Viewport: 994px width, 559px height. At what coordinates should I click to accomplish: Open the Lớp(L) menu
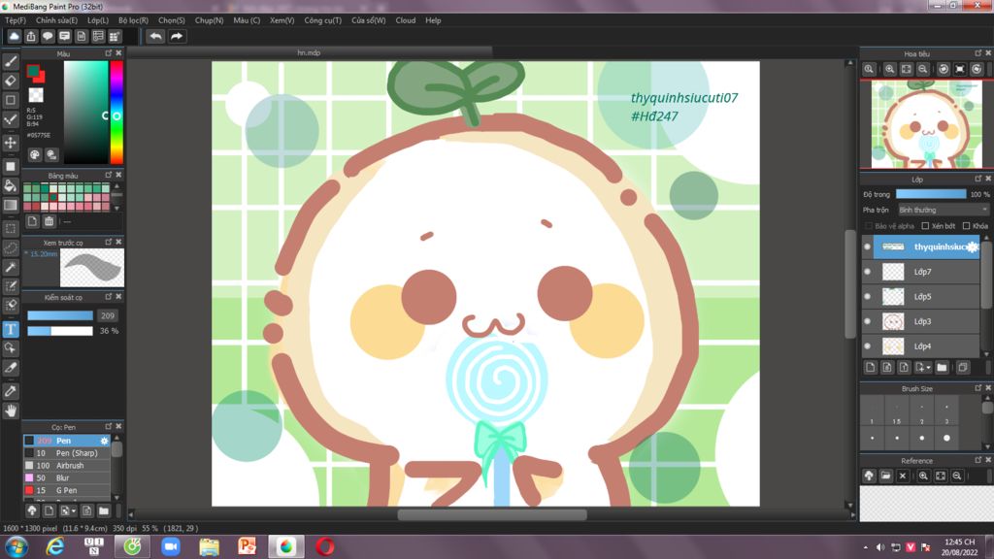tap(100, 20)
